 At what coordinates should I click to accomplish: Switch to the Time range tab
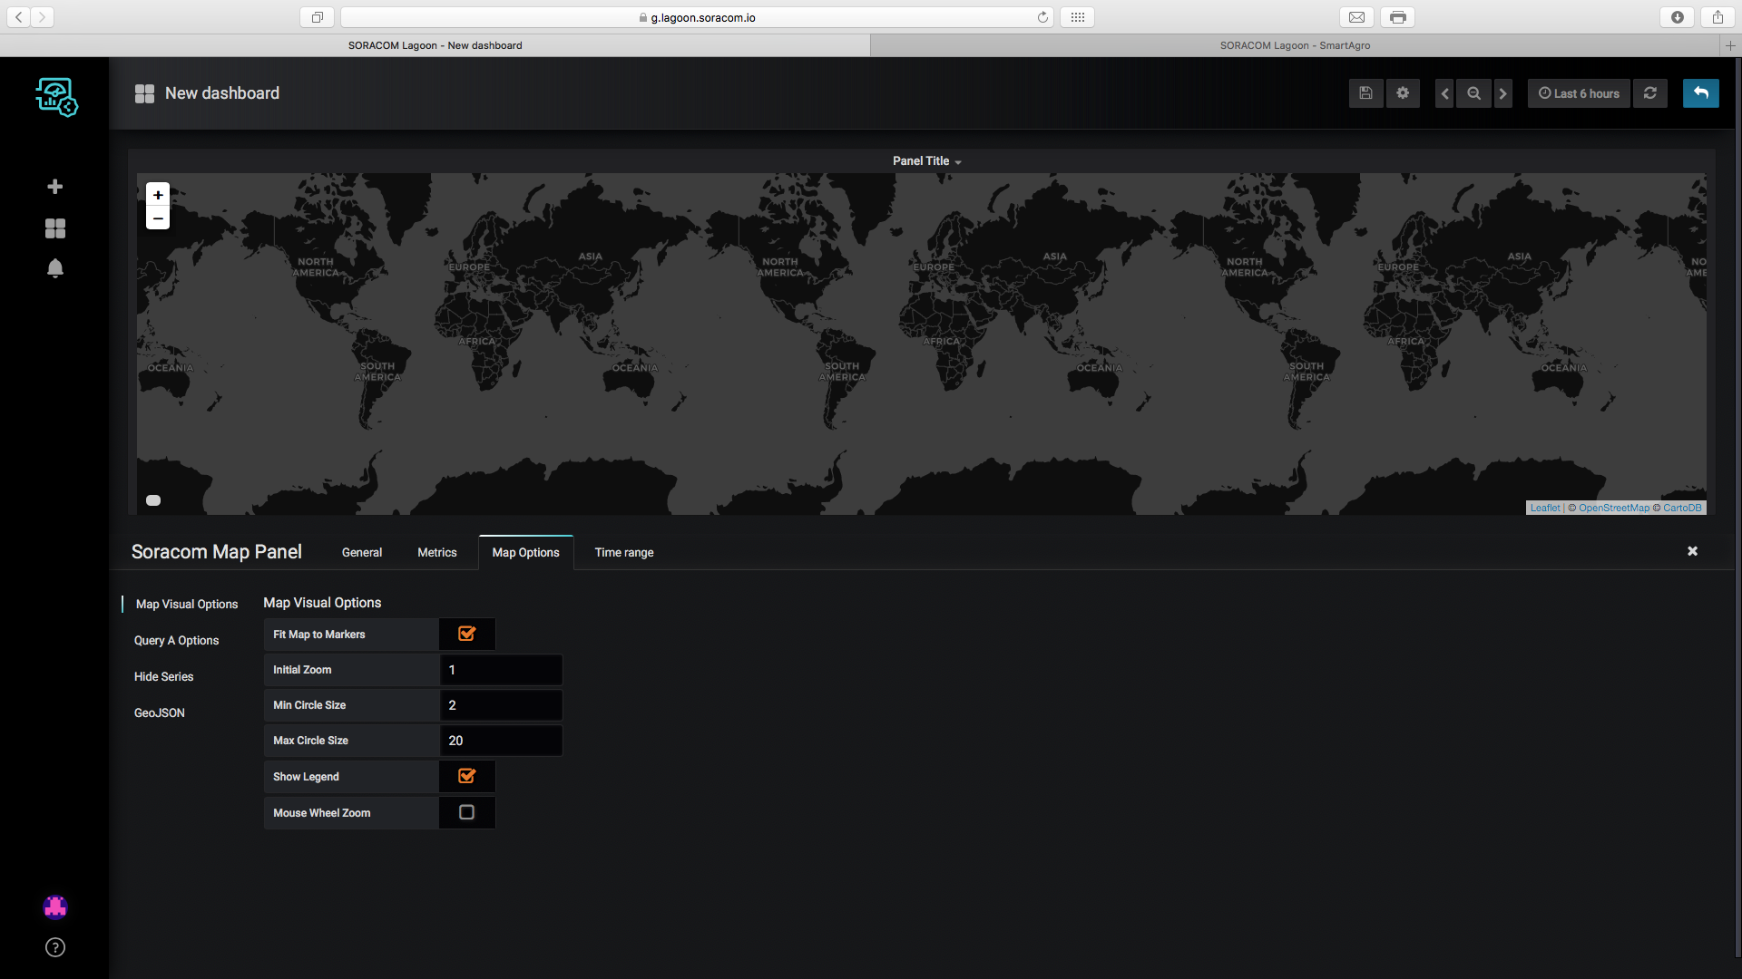point(623,553)
